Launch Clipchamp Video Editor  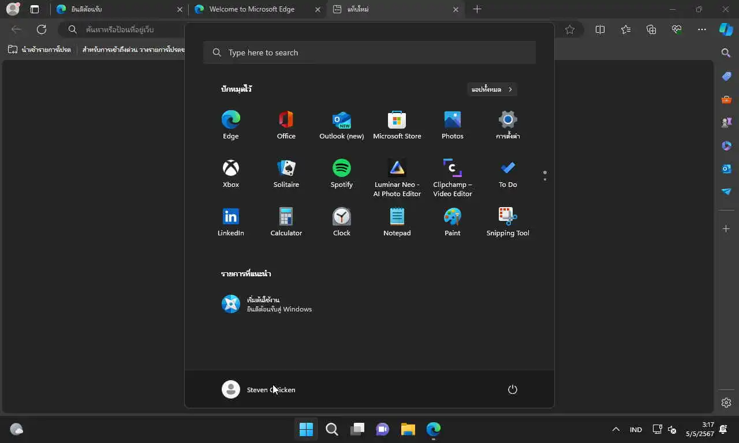pos(452,178)
